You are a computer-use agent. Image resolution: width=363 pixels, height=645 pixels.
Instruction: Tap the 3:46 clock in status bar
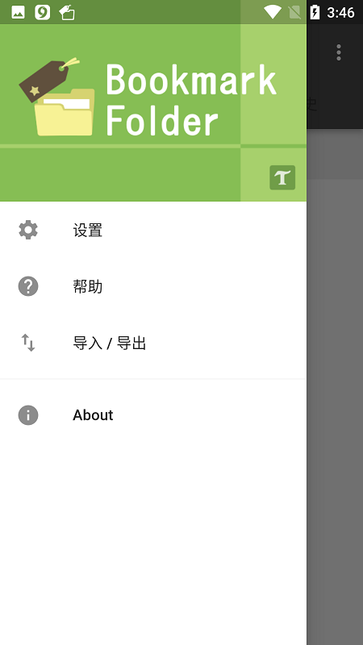pos(340,12)
